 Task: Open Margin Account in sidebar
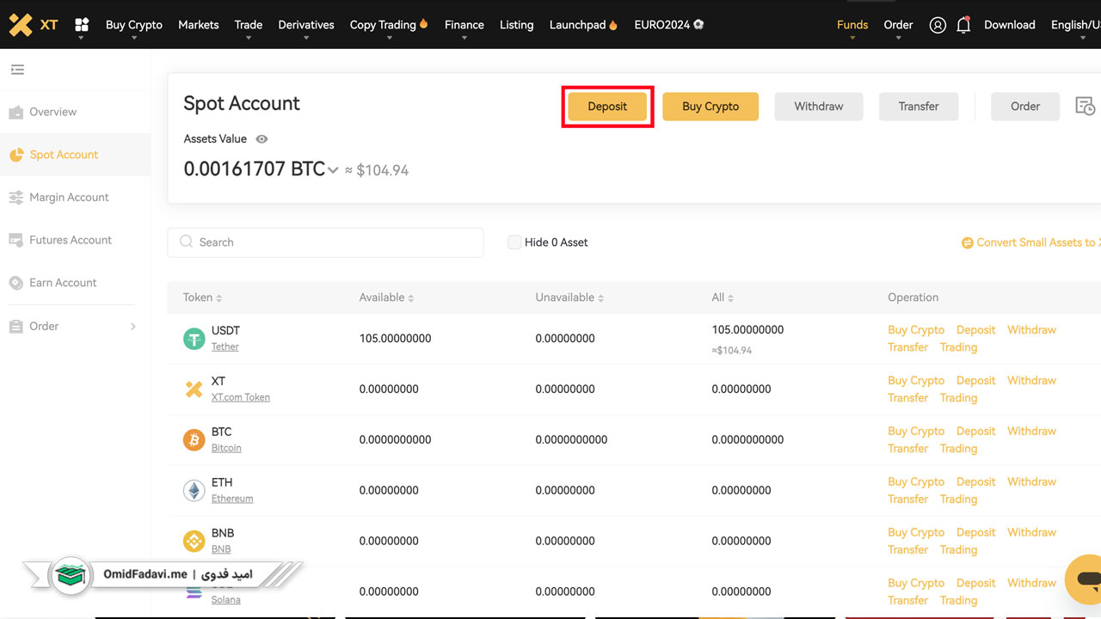[x=69, y=198]
